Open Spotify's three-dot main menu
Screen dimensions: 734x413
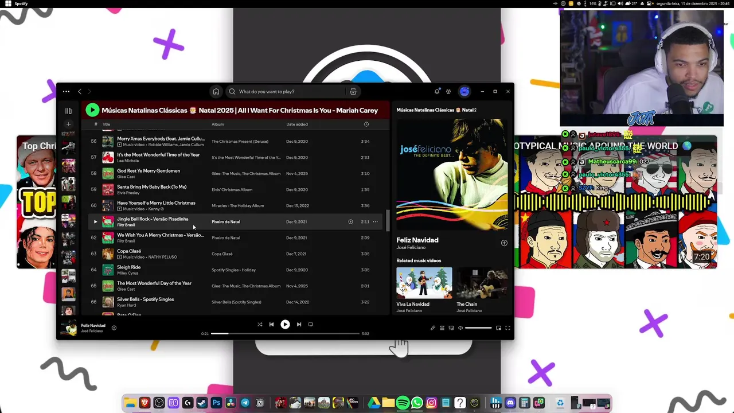[x=66, y=92]
